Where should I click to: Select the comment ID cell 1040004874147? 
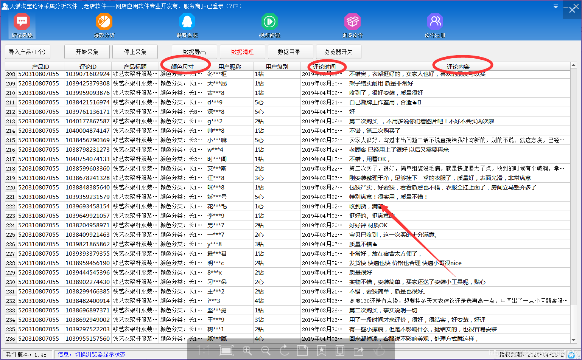click(88, 131)
